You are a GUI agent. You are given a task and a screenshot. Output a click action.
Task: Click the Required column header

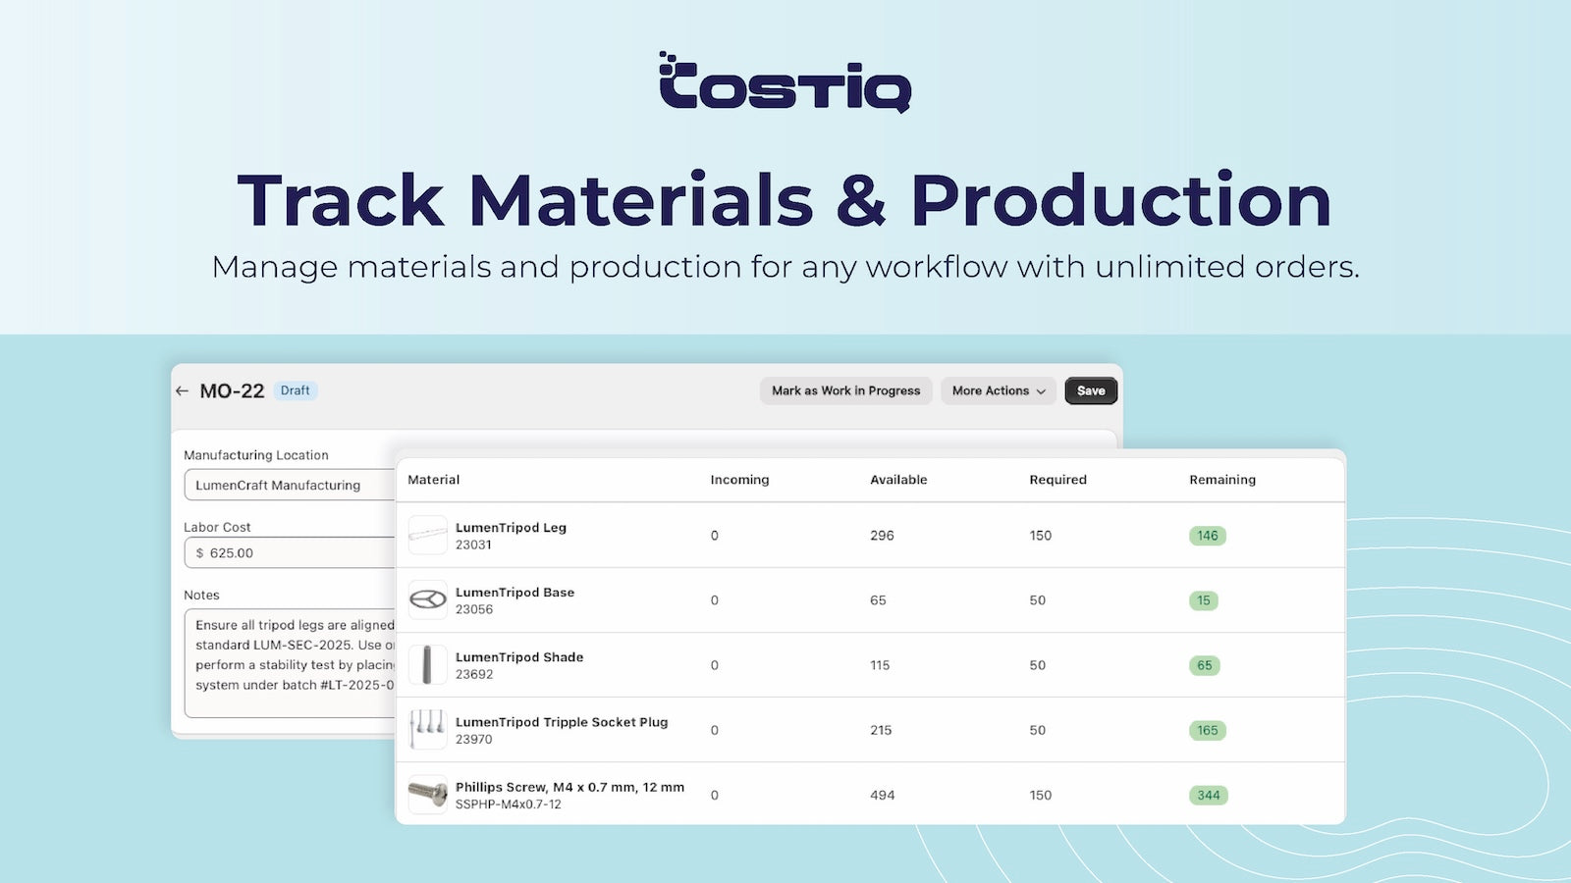tap(1057, 480)
